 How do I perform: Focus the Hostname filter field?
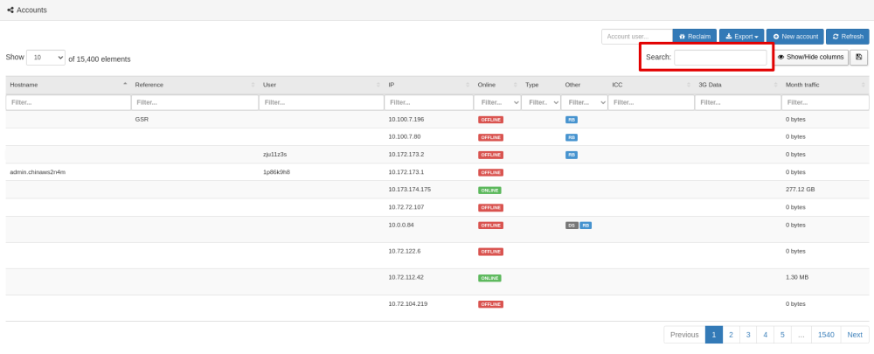[x=68, y=102]
